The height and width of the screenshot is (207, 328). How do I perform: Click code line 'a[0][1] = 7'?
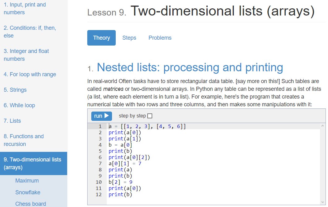[125, 163]
